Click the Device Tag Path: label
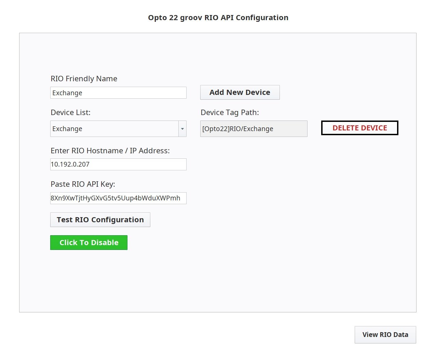This screenshot has width=436, height=352. tap(230, 113)
